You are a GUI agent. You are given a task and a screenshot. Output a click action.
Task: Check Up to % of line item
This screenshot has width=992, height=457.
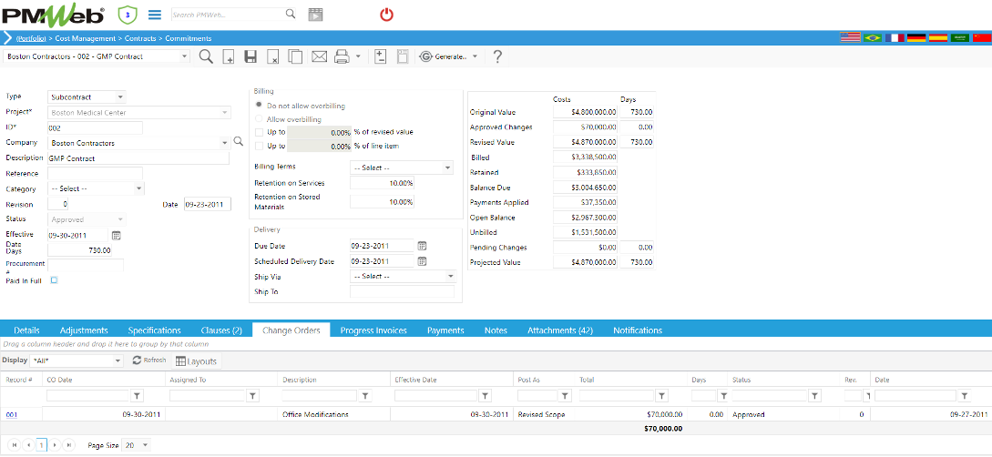(x=259, y=146)
